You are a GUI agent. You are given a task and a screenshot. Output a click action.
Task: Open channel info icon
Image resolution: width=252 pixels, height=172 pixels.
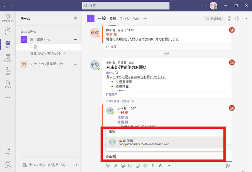coord(237,19)
